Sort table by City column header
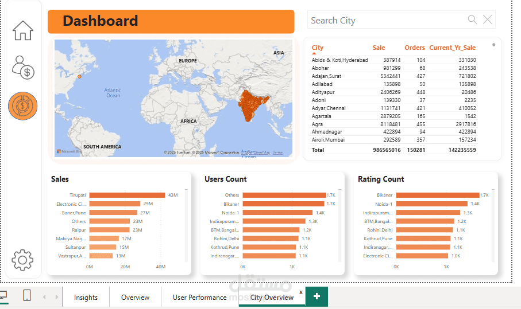This screenshot has width=521, height=309. 317,48
